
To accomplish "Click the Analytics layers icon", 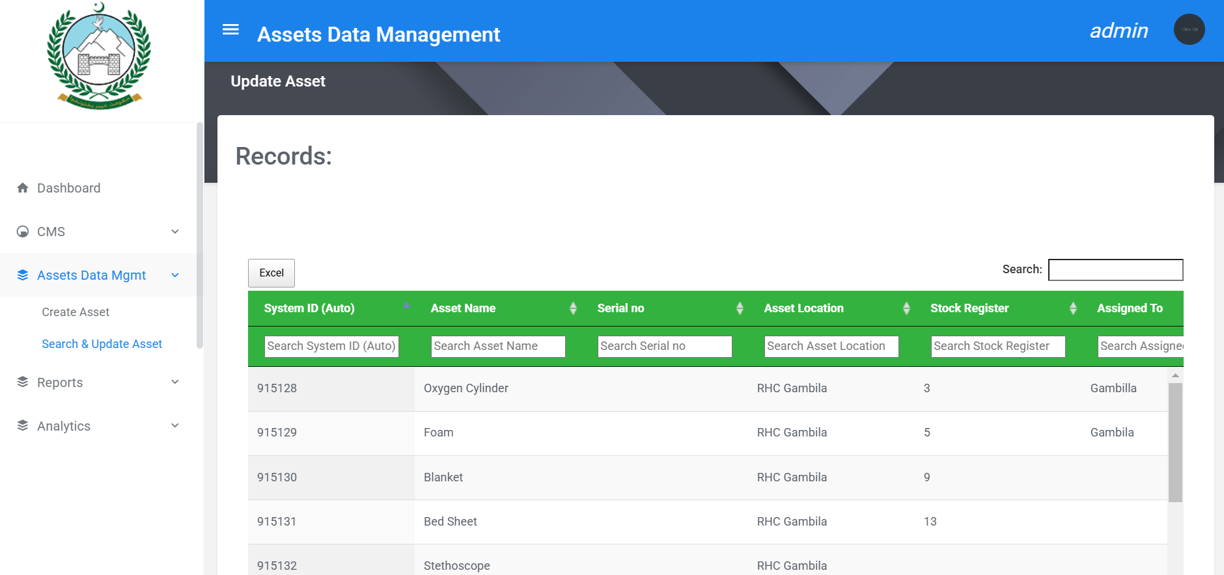I will click(x=23, y=425).
